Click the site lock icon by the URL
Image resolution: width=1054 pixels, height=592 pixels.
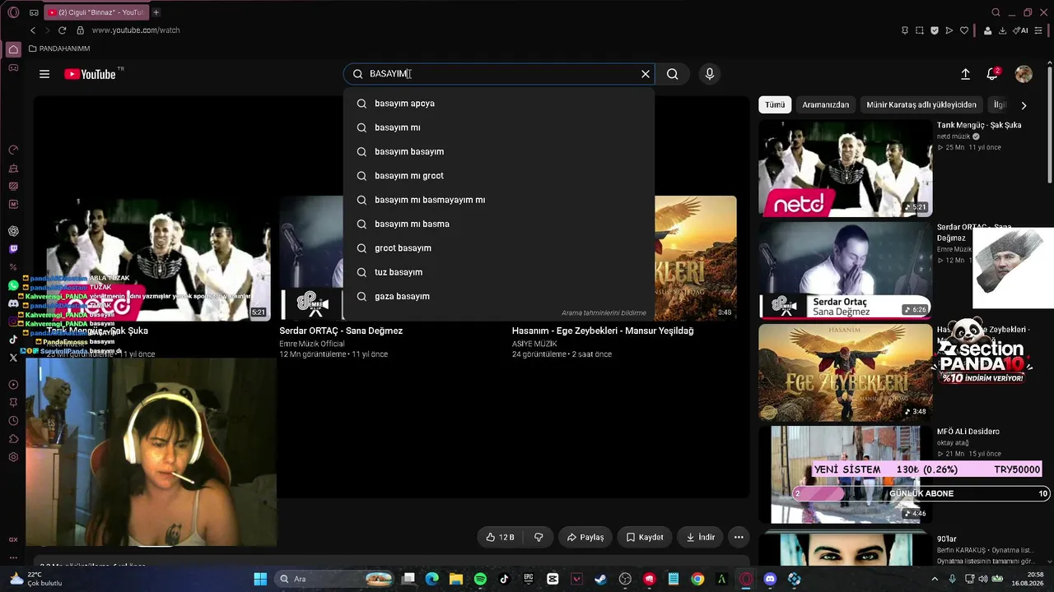coord(80,30)
